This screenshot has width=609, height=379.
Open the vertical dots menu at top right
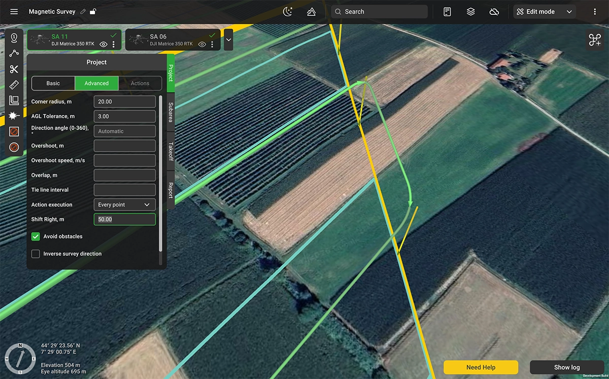[595, 12]
